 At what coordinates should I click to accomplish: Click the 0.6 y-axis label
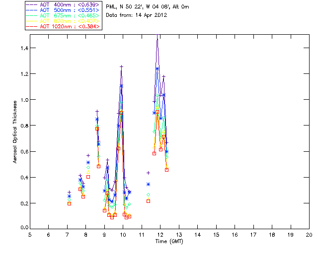click(x=24, y=152)
